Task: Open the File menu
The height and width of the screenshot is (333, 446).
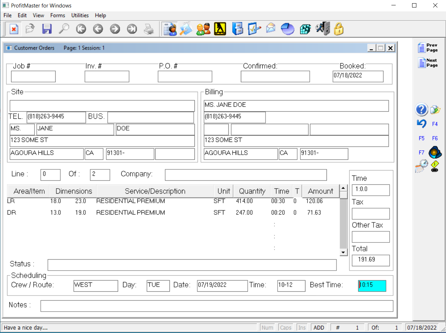Action: [x=7, y=15]
